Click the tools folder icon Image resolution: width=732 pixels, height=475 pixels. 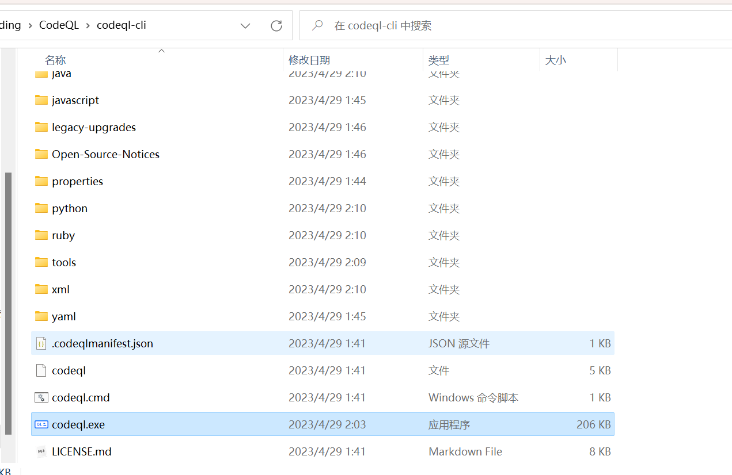coord(41,262)
